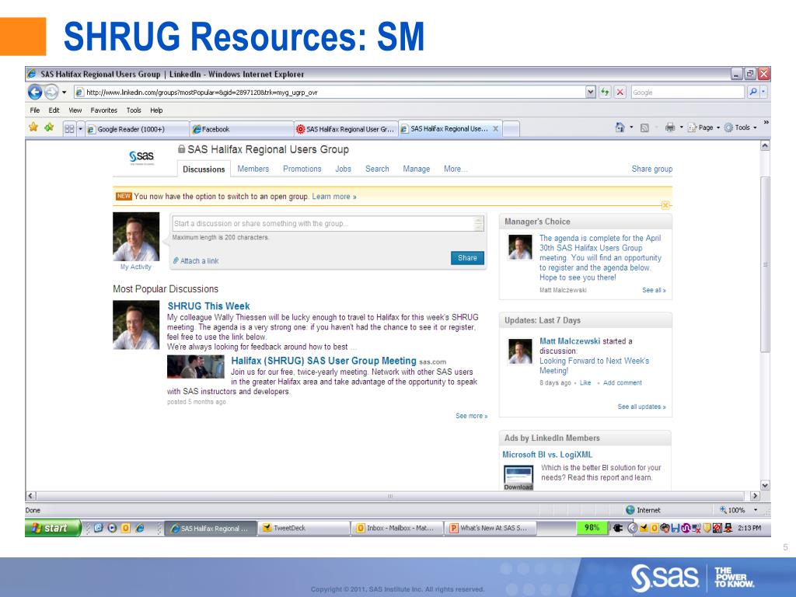Open the Print options dropdown arrow

click(x=681, y=127)
